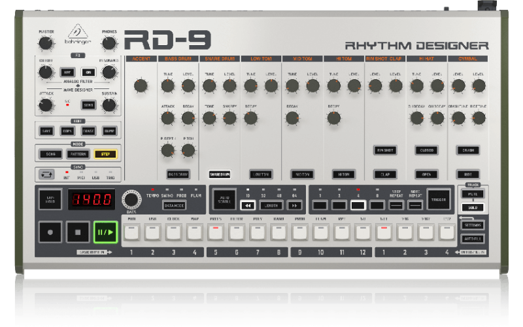Click the AUTO SCROLL button
The width and height of the screenshot is (523, 327).
click(x=224, y=199)
